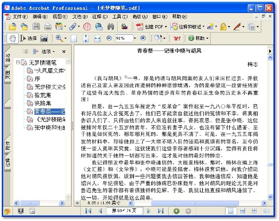
Task: Click the Attach file paperclip icon
Action: [73, 27]
